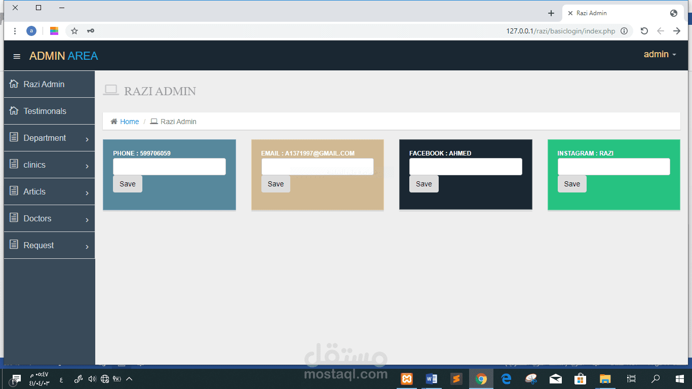Save the email address

click(x=276, y=184)
